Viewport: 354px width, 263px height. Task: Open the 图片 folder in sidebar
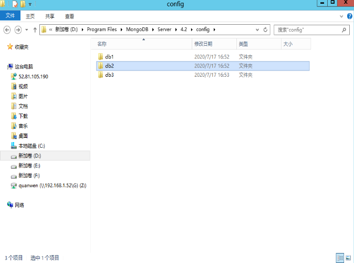point(19,96)
